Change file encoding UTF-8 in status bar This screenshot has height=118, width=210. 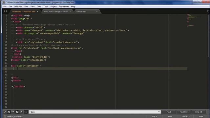[155, 117]
